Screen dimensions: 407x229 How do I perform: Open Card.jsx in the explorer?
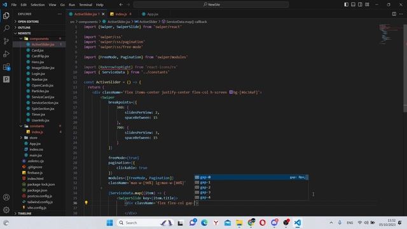(38, 50)
